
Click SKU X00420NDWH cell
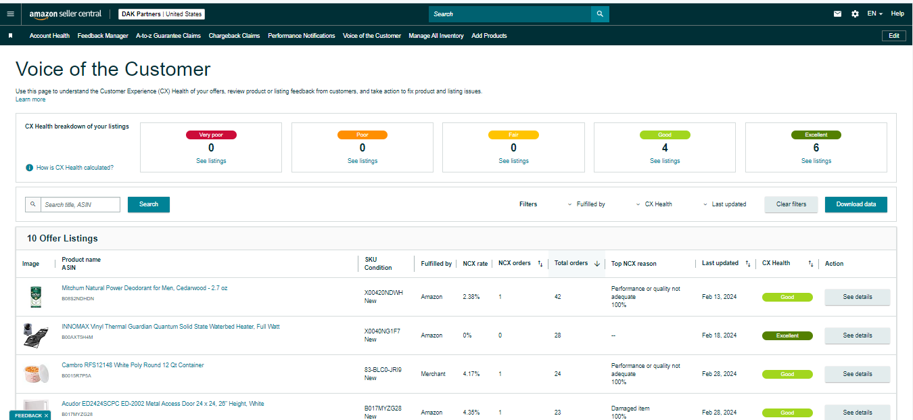point(383,293)
